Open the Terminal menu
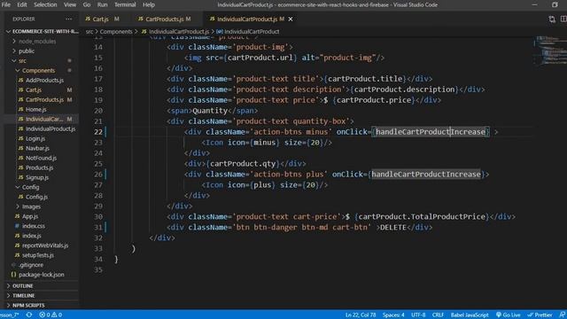Image resolution: width=567 pixels, height=319 pixels. (125, 4)
